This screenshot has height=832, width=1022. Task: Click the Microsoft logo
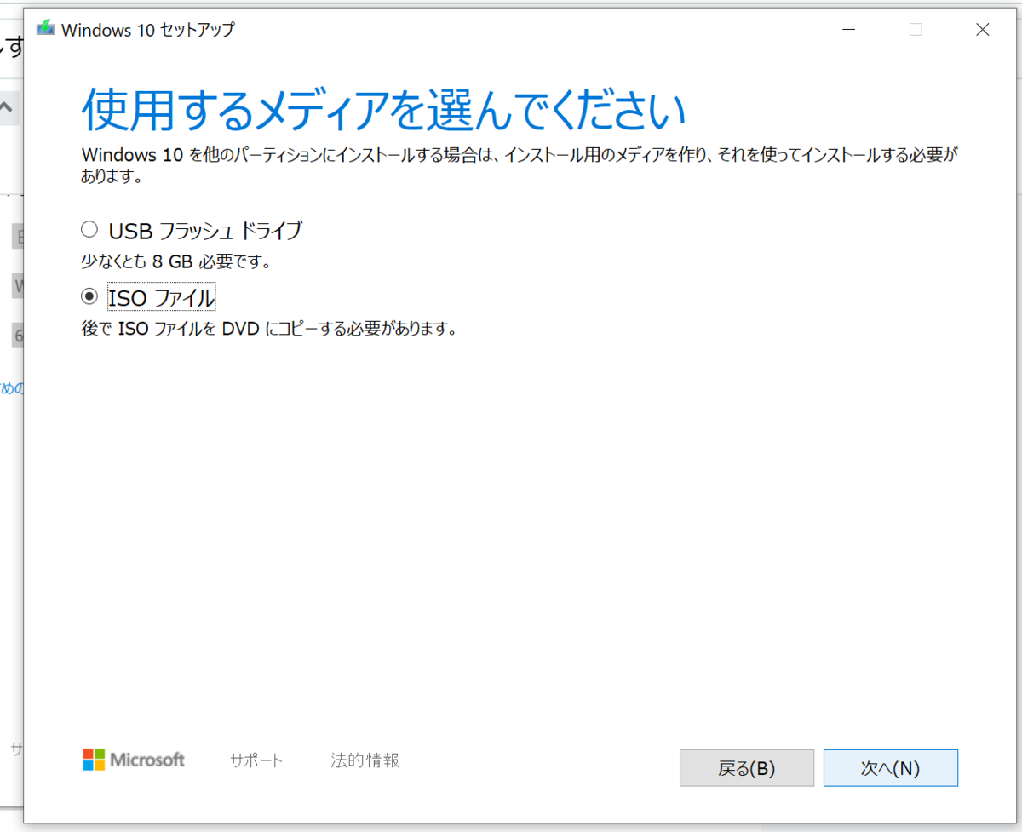pos(133,760)
